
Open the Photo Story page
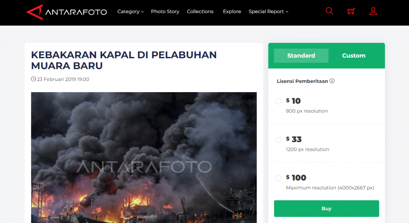(x=165, y=12)
